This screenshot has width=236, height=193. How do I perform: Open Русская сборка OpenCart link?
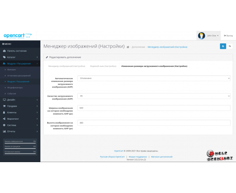[x=112, y=157]
